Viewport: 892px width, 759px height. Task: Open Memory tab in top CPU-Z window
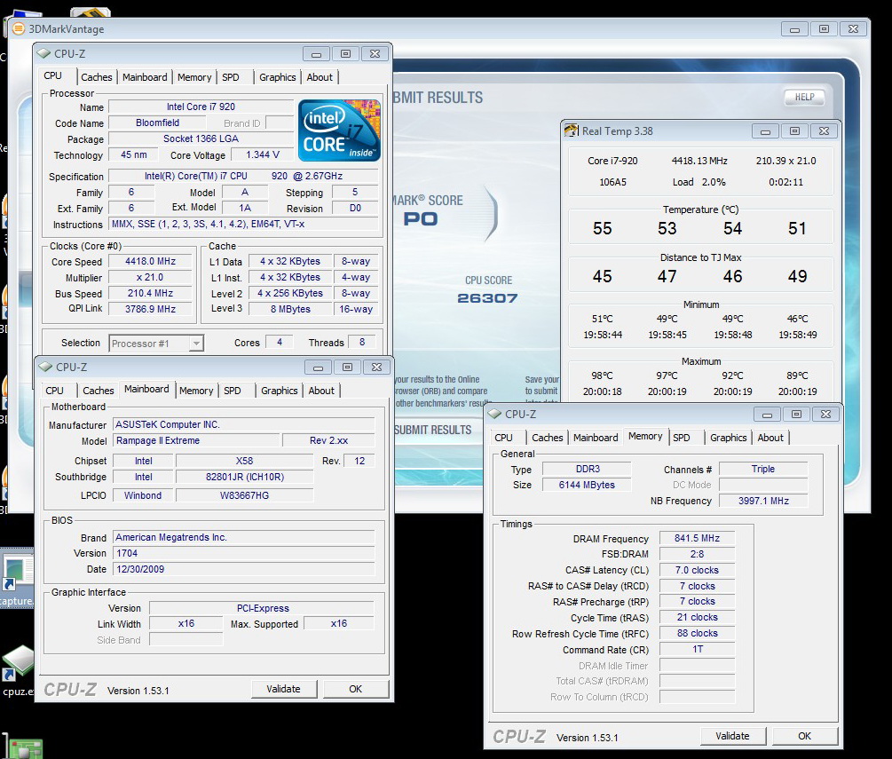pos(194,77)
